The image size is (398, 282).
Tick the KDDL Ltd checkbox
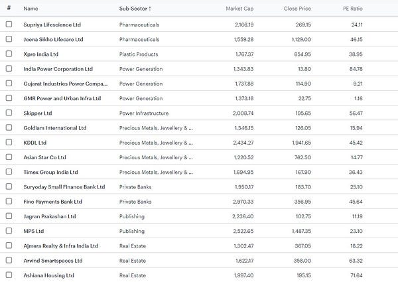click(x=9, y=142)
